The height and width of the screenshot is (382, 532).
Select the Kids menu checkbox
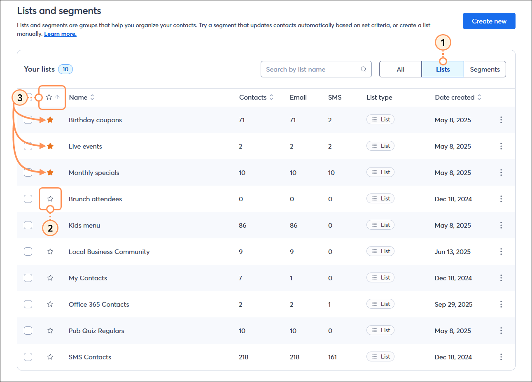pos(28,225)
